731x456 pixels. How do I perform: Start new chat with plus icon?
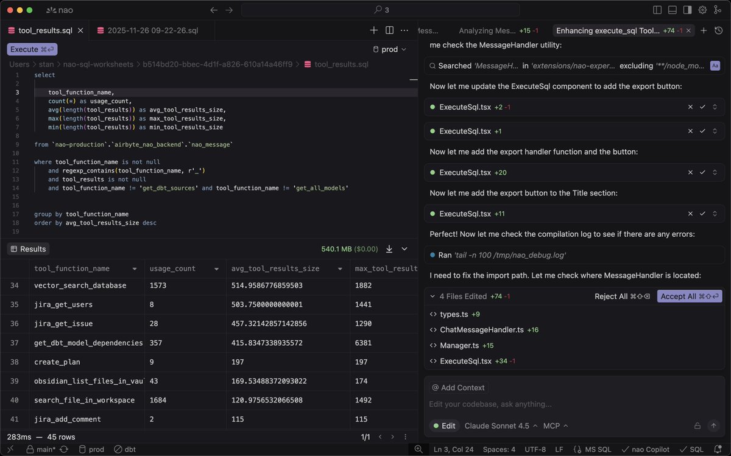click(704, 30)
